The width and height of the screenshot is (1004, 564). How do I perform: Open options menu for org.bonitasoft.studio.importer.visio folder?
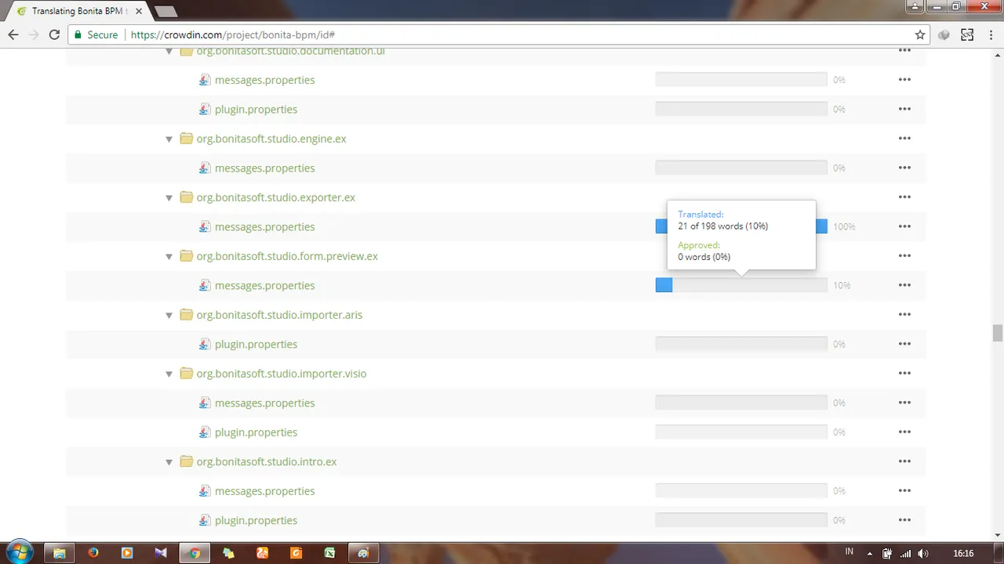click(x=904, y=374)
